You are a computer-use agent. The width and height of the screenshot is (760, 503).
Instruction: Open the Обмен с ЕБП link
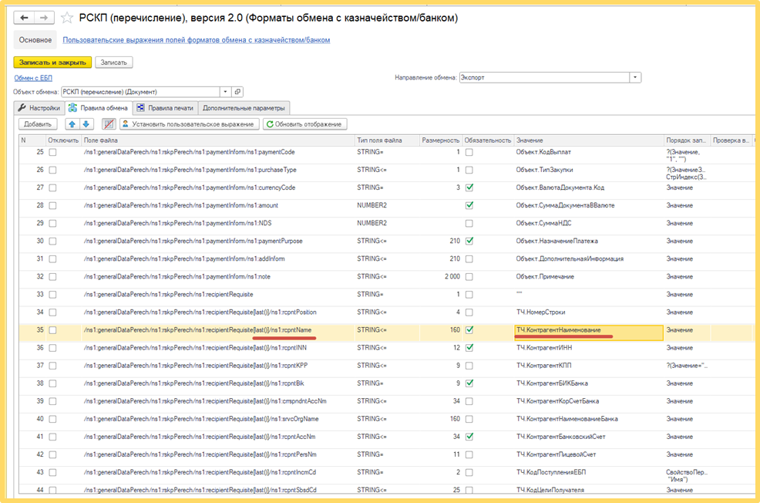[33, 78]
